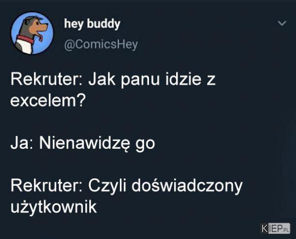
Task: Visit the @ComicsHey handle
Action: 101,45
